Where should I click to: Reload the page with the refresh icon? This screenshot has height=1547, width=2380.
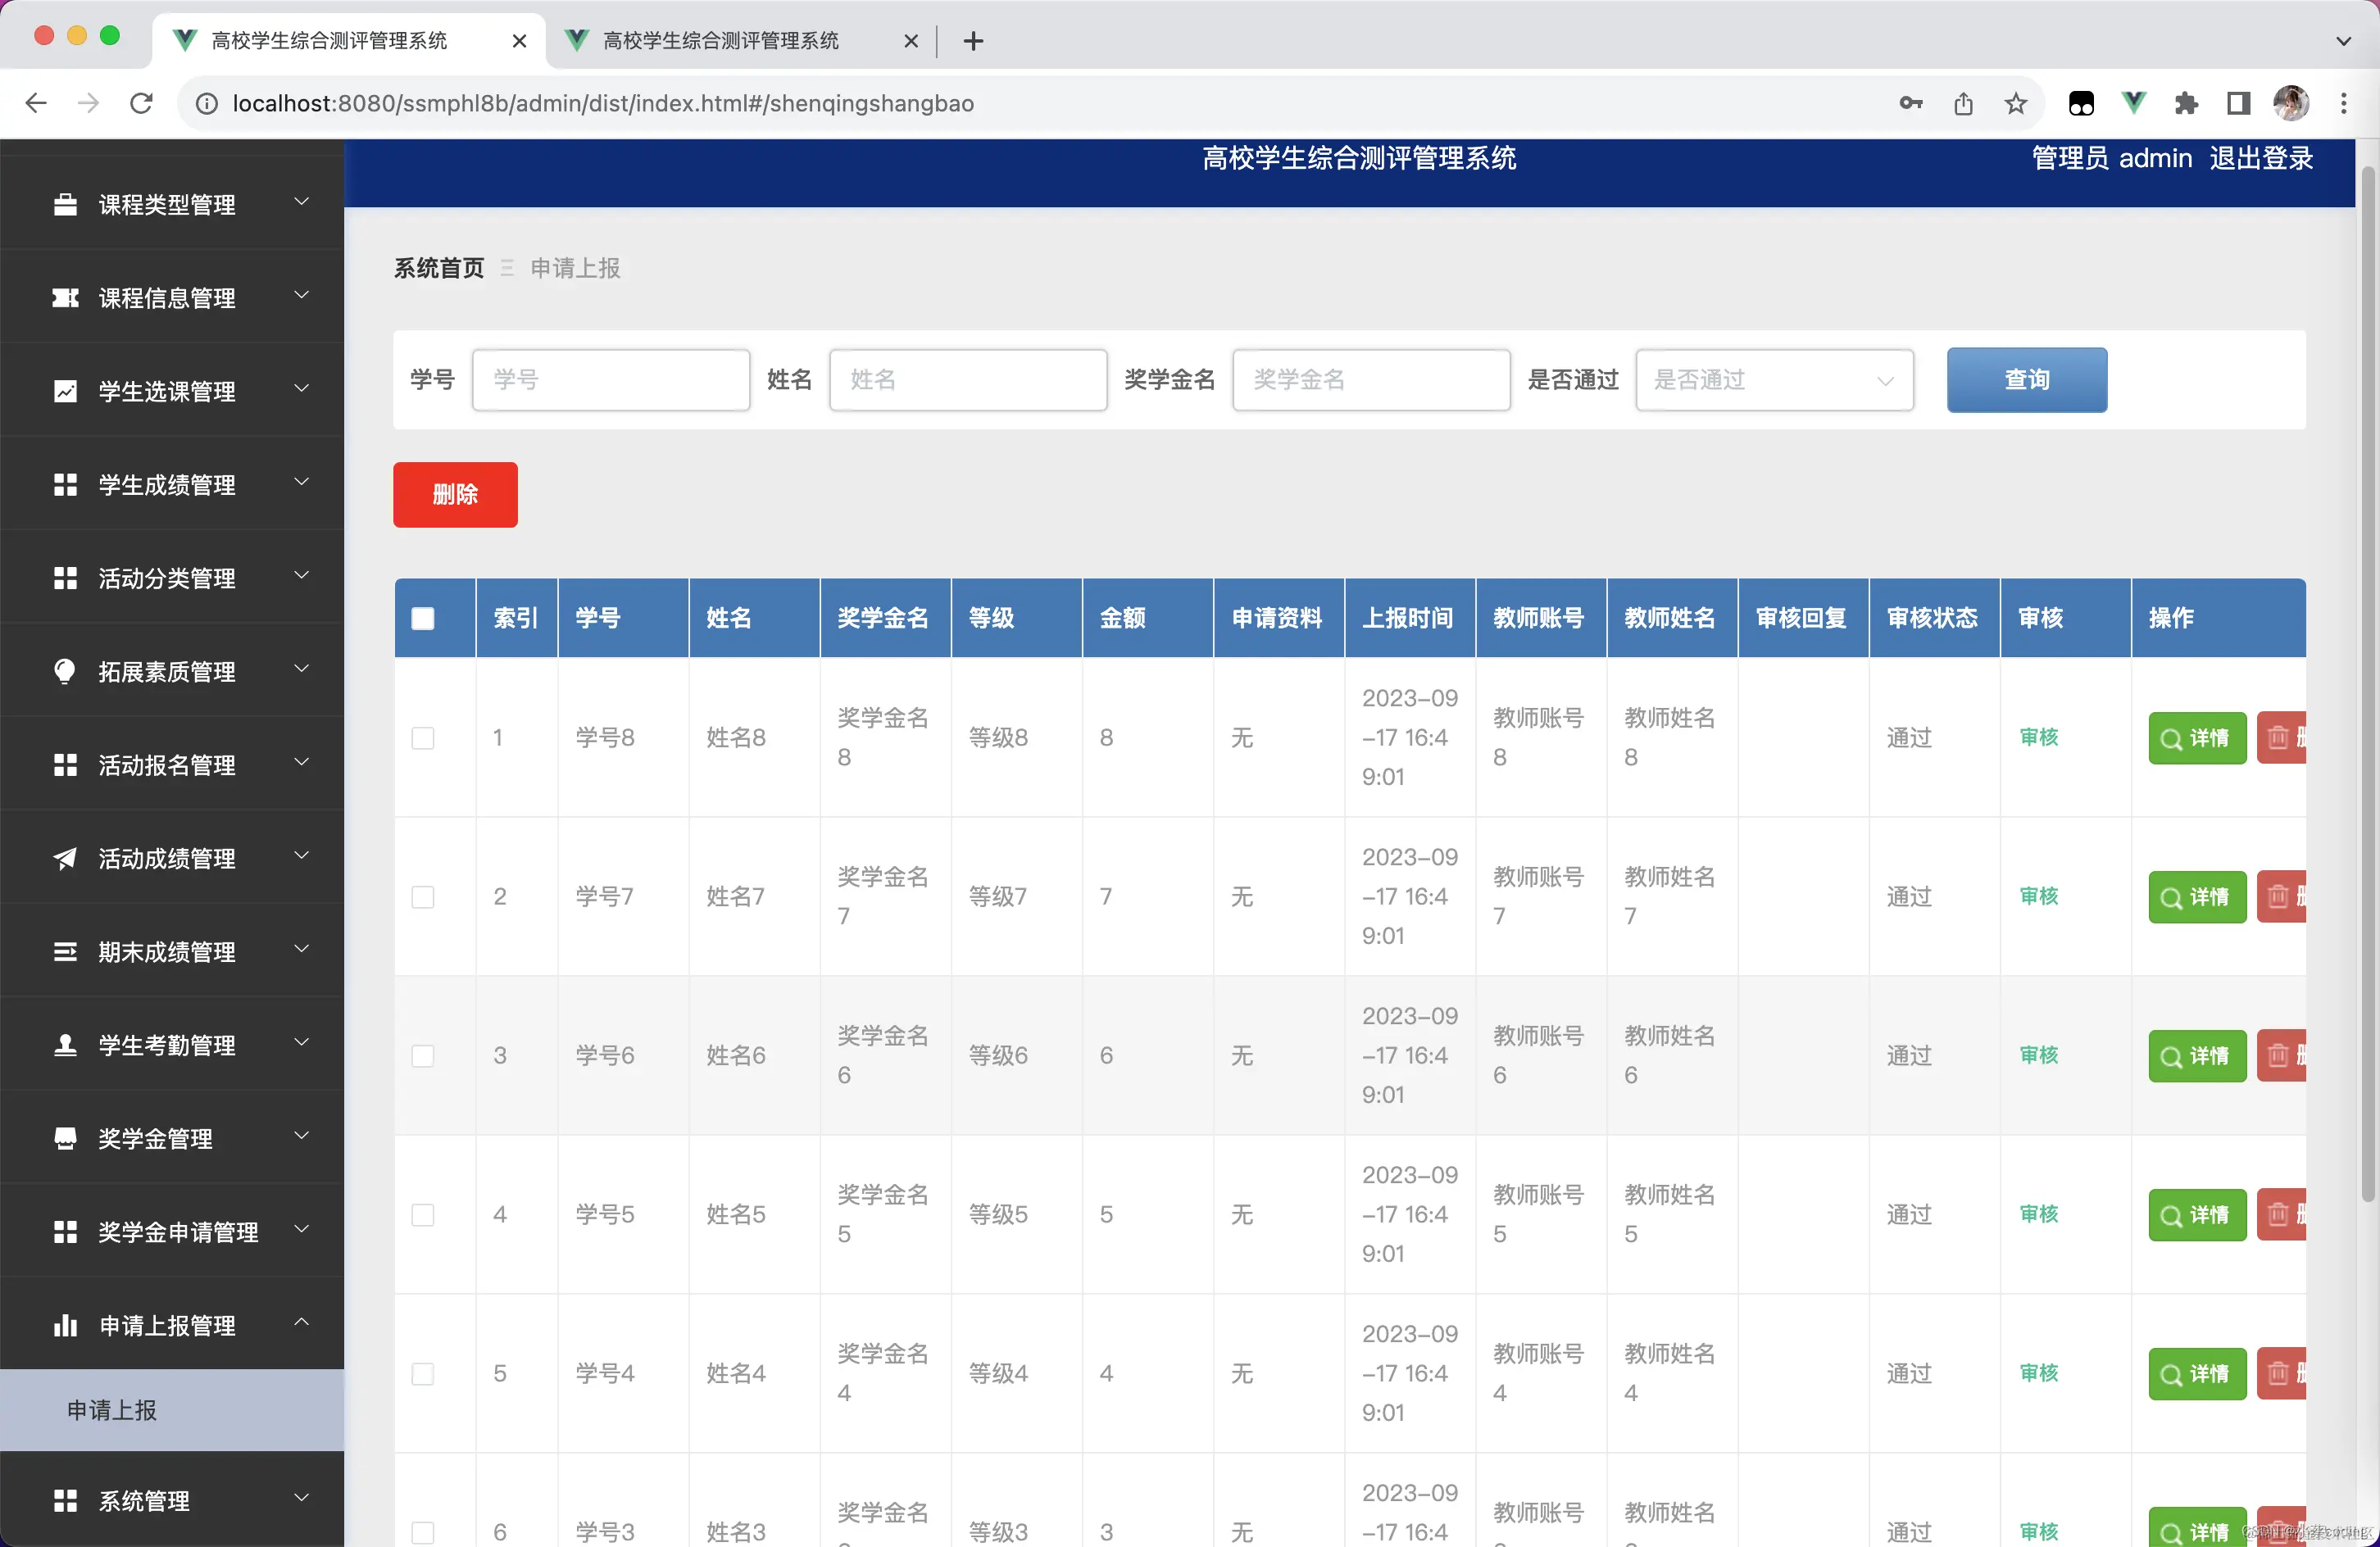[141, 103]
